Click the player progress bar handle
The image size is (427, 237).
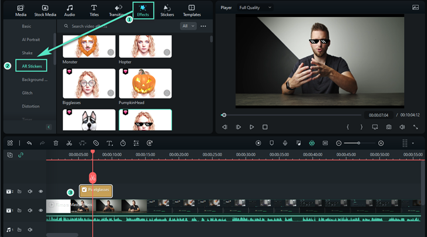pos(224,115)
